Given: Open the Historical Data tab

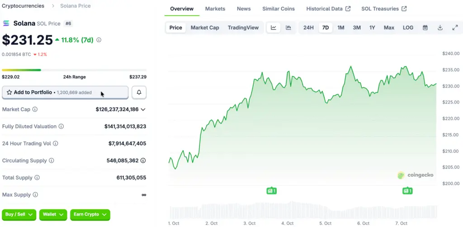Looking at the screenshot, I should (328, 9).
